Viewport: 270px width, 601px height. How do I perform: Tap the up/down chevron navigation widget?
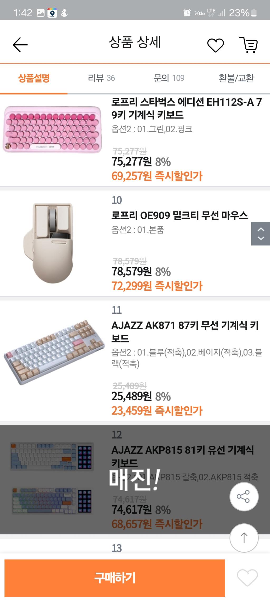pos(261,234)
